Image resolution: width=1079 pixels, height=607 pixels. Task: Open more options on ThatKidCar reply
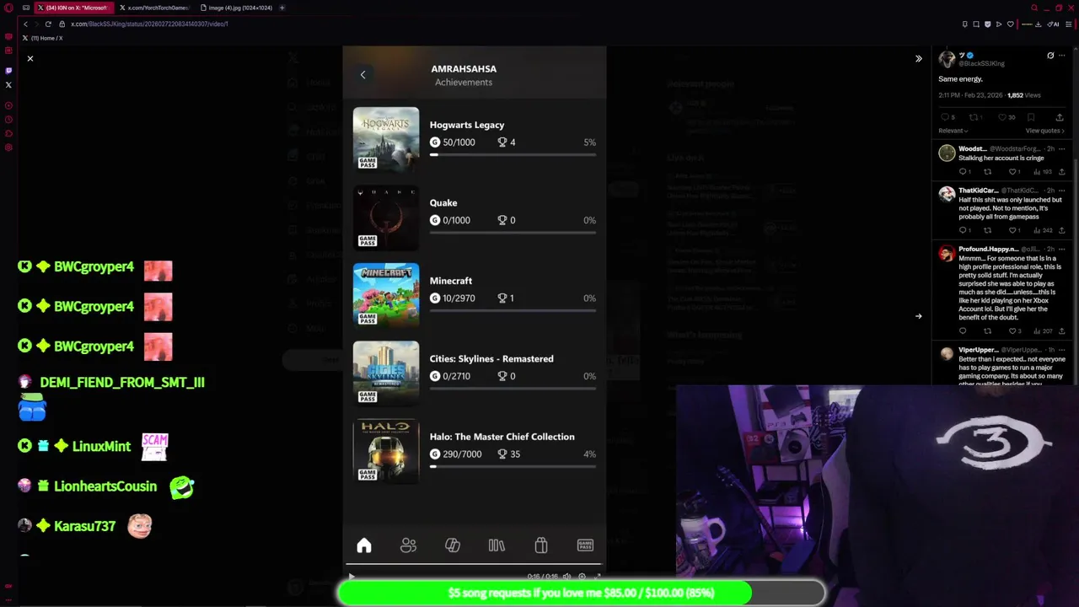click(x=1062, y=191)
